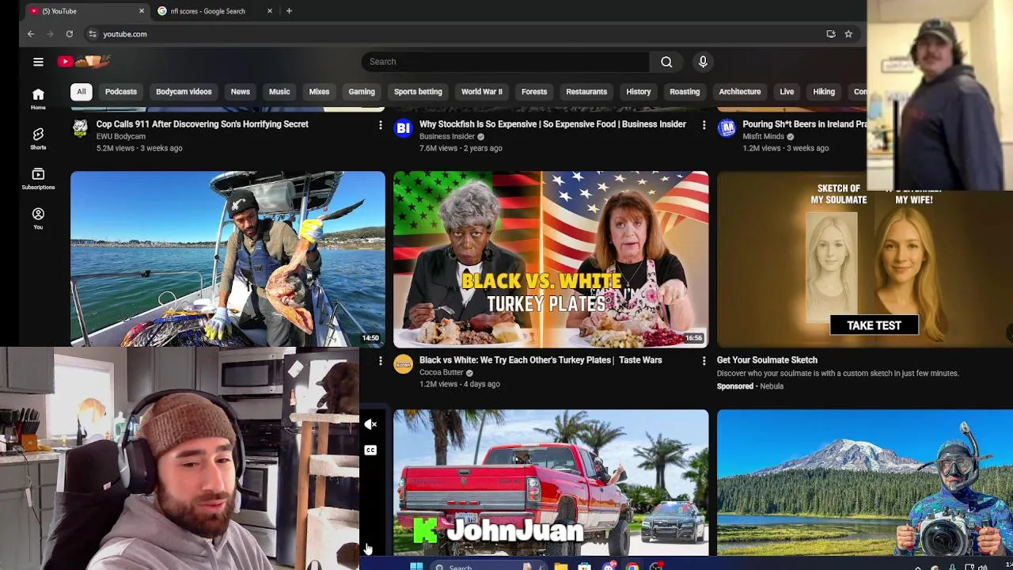The width and height of the screenshot is (1013, 570).
Task: Toggle mute on the video preview
Action: point(370,424)
